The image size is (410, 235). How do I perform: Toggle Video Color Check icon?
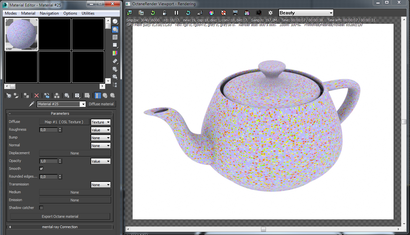[x=115, y=53]
